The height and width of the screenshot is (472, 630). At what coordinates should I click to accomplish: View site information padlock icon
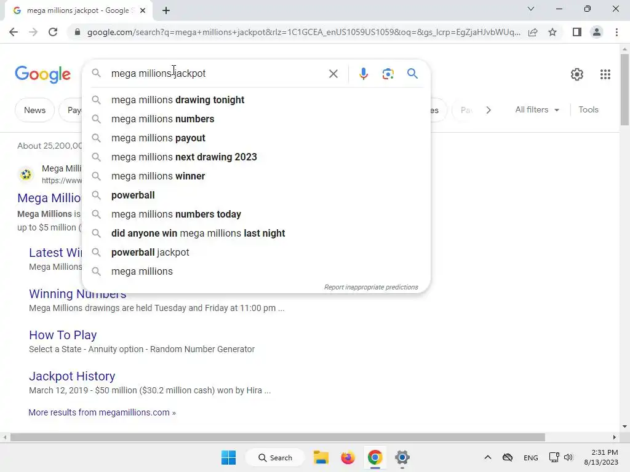pos(78,32)
